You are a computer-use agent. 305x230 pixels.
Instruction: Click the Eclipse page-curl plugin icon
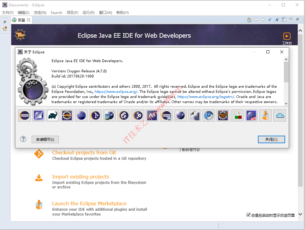39,115
